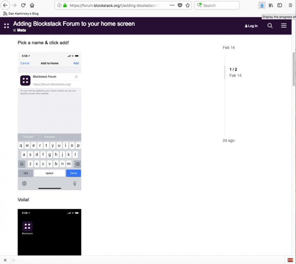The width and height of the screenshot is (296, 264).
Task: Open the Library bookmarks icon
Action: pos(271,5)
